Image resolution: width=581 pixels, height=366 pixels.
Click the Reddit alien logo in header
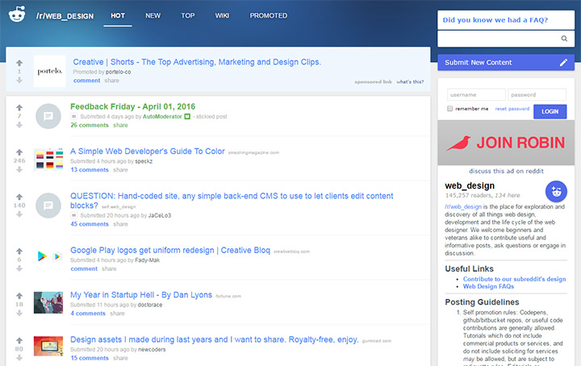[x=17, y=14]
